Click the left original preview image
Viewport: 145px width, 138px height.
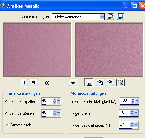(37, 50)
